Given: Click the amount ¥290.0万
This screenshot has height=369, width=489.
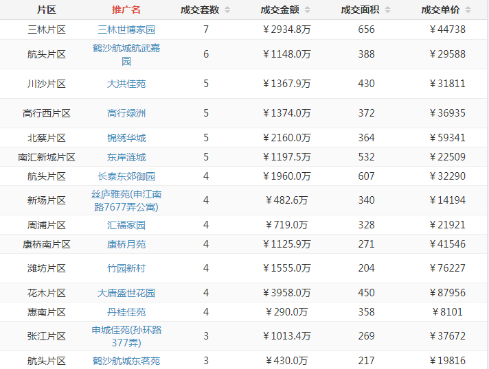Looking at the screenshot, I should [x=286, y=312].
